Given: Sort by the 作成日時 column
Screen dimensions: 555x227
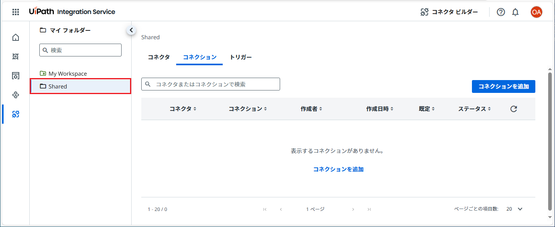Looking at the screenshot, I should (380, 109).
